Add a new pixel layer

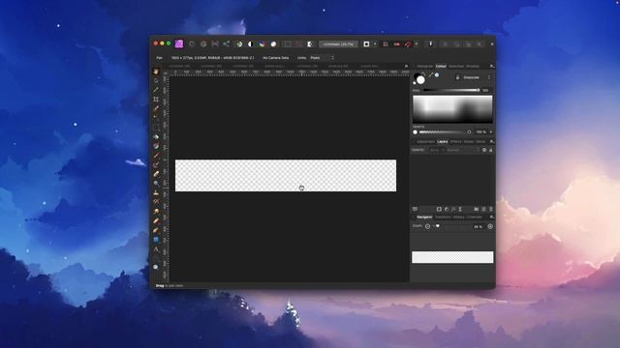coord(483,209)
